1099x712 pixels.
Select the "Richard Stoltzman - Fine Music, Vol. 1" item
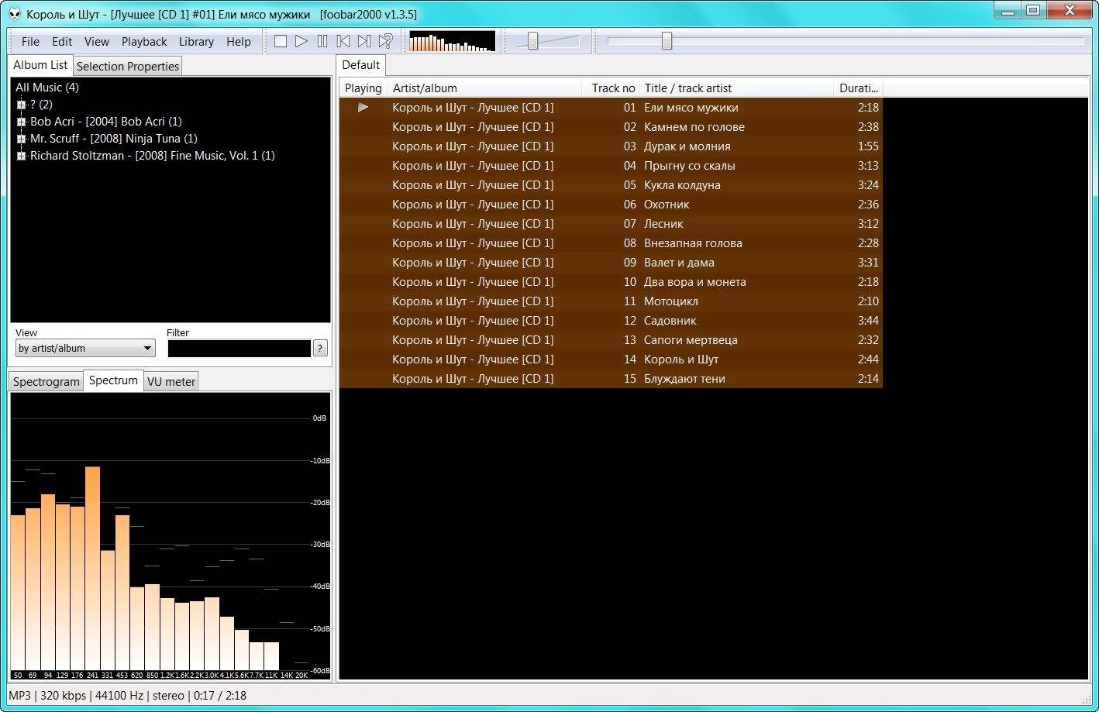pos(153,156)
